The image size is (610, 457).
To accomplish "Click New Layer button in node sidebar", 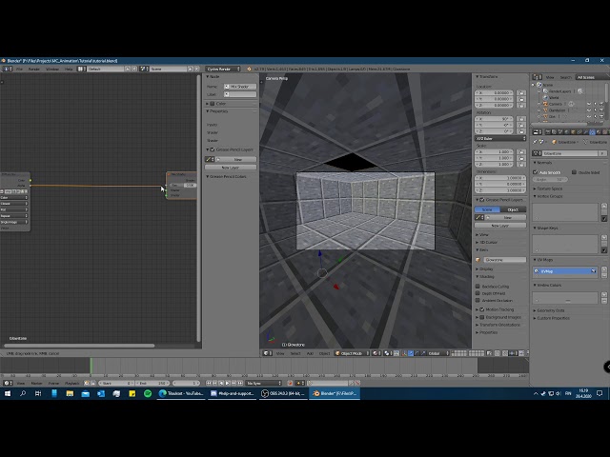I will (x=231, y=168).
